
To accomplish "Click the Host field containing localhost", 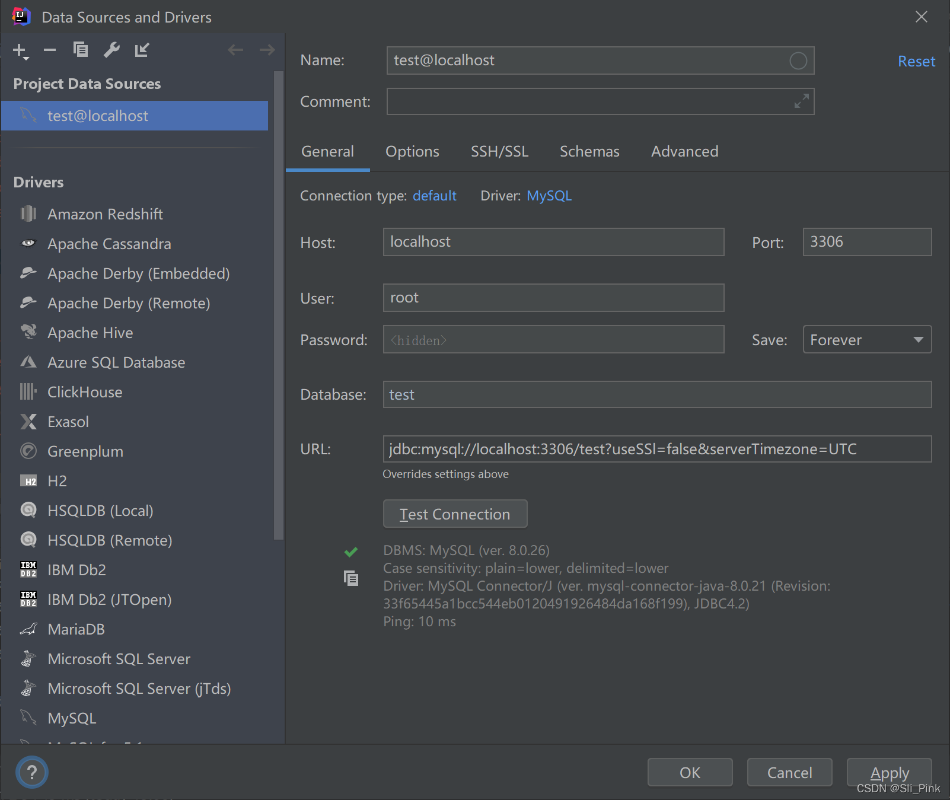I will 553,242.
